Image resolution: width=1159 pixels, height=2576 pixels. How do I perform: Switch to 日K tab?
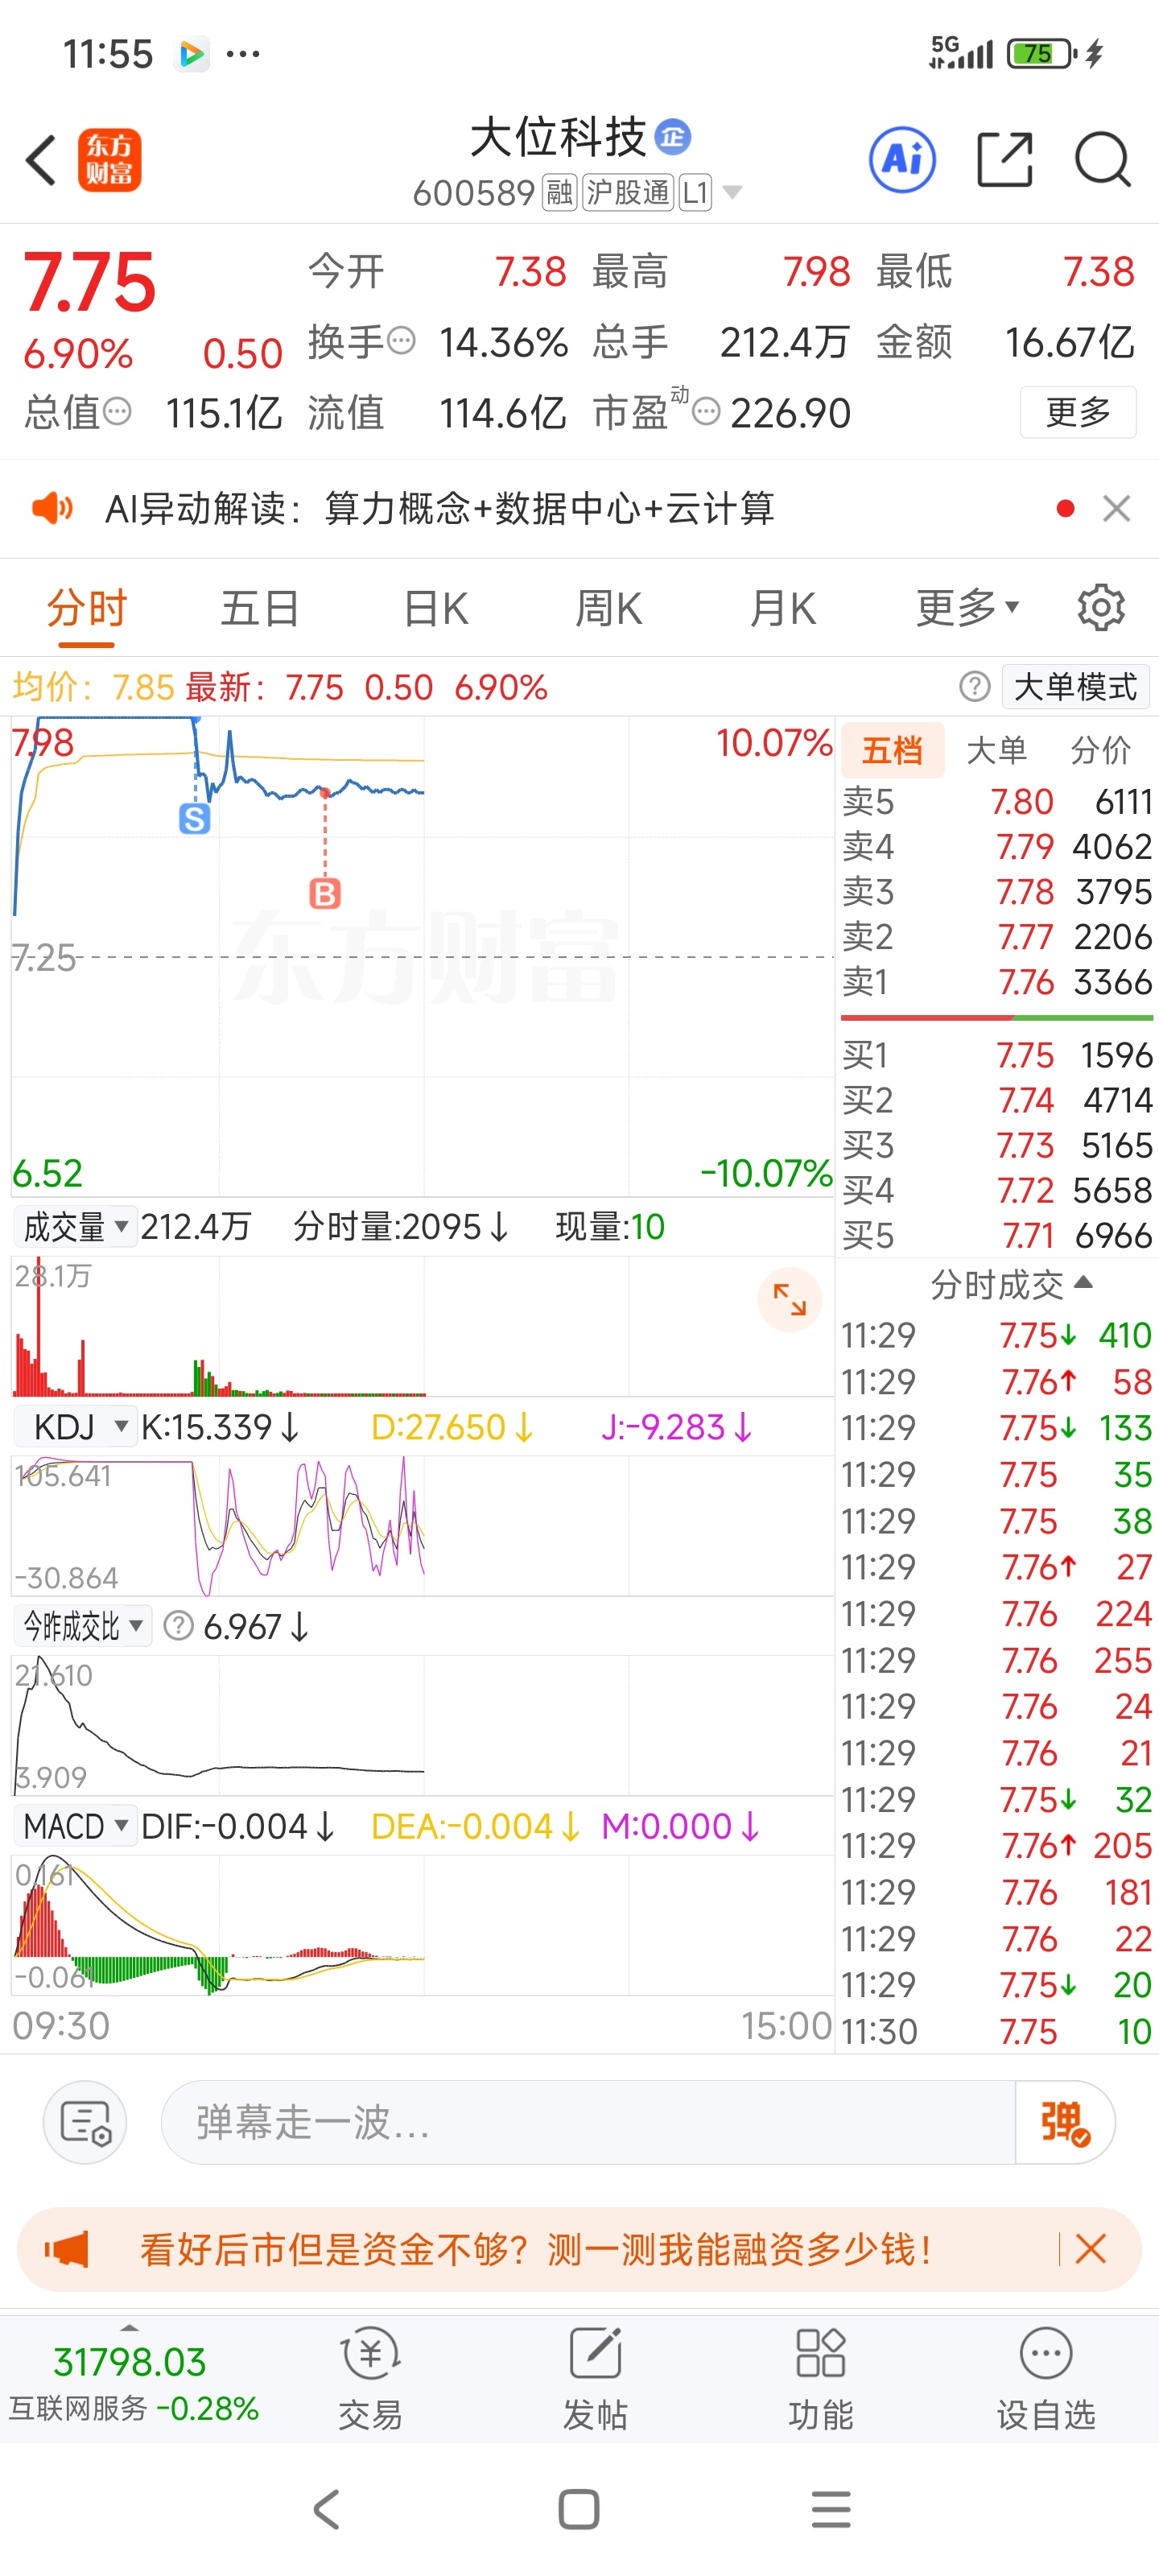pos(435,607)
